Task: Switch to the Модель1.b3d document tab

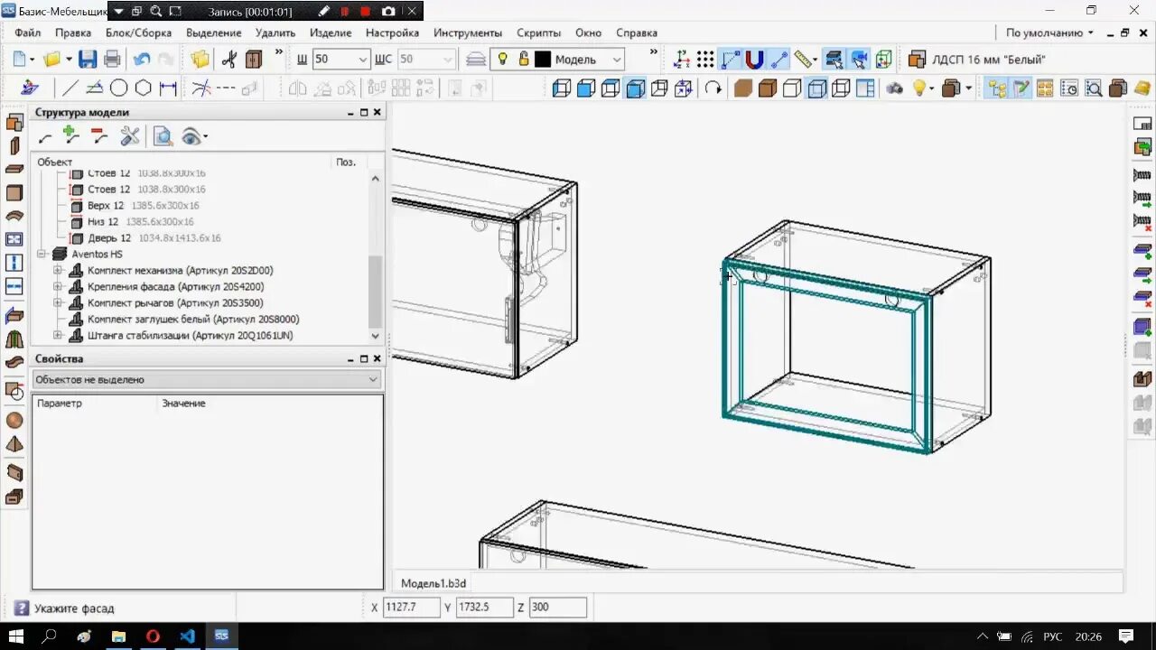Action: tap(433, 583)
